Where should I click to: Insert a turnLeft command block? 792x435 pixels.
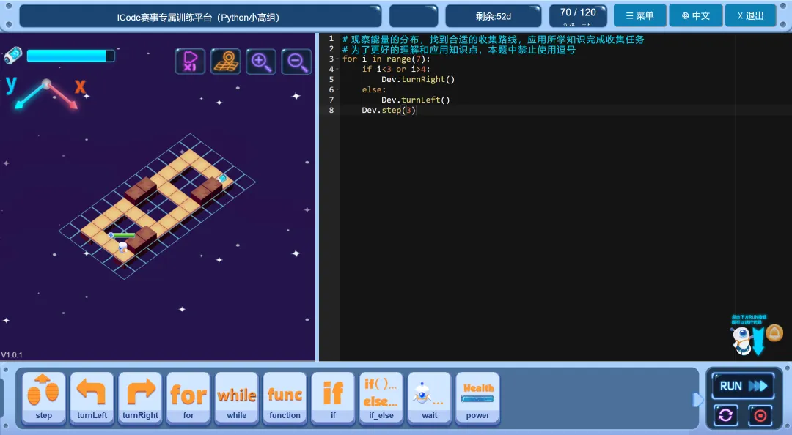tap(92, 398)
